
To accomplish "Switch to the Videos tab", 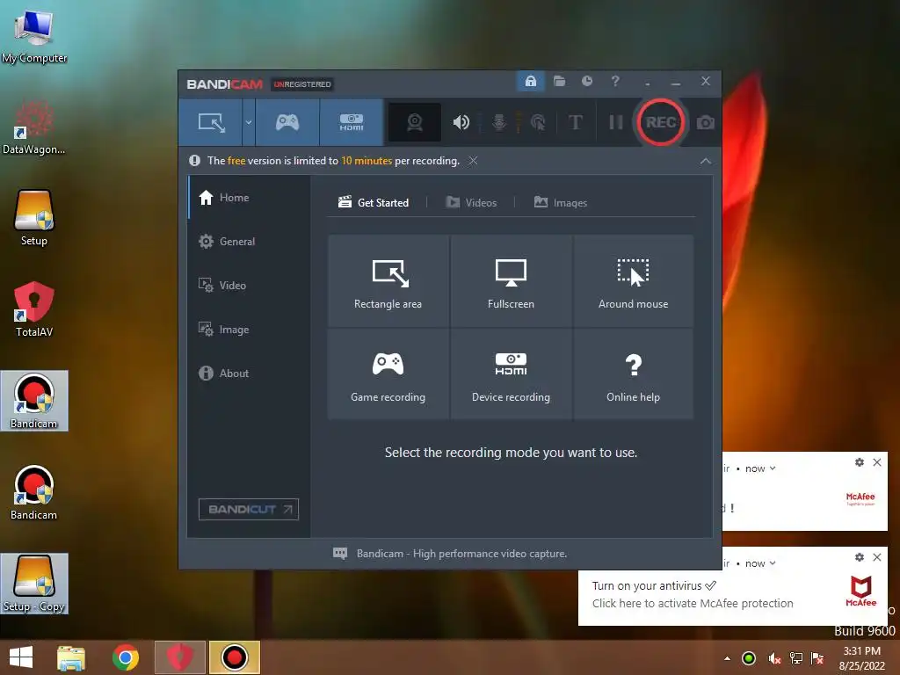I will click(471, 203).
